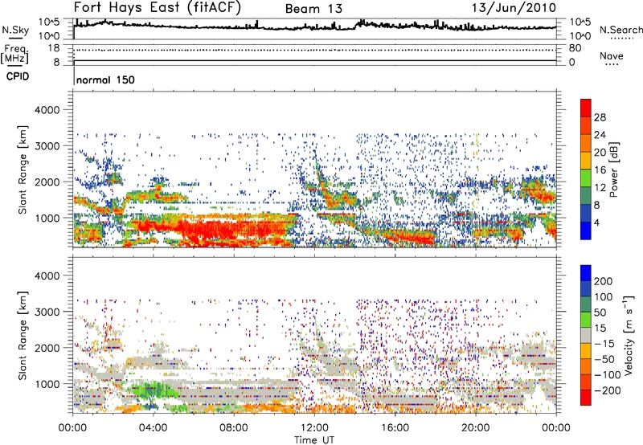This screenshot has width=643, height=445.
Task: Click the velocity panel 'Slant Range [km]' label
Action: 23,336
